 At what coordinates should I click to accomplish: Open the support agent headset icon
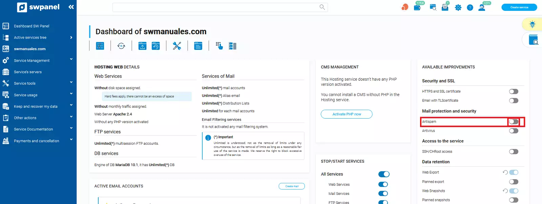click(x=482, y=7)
